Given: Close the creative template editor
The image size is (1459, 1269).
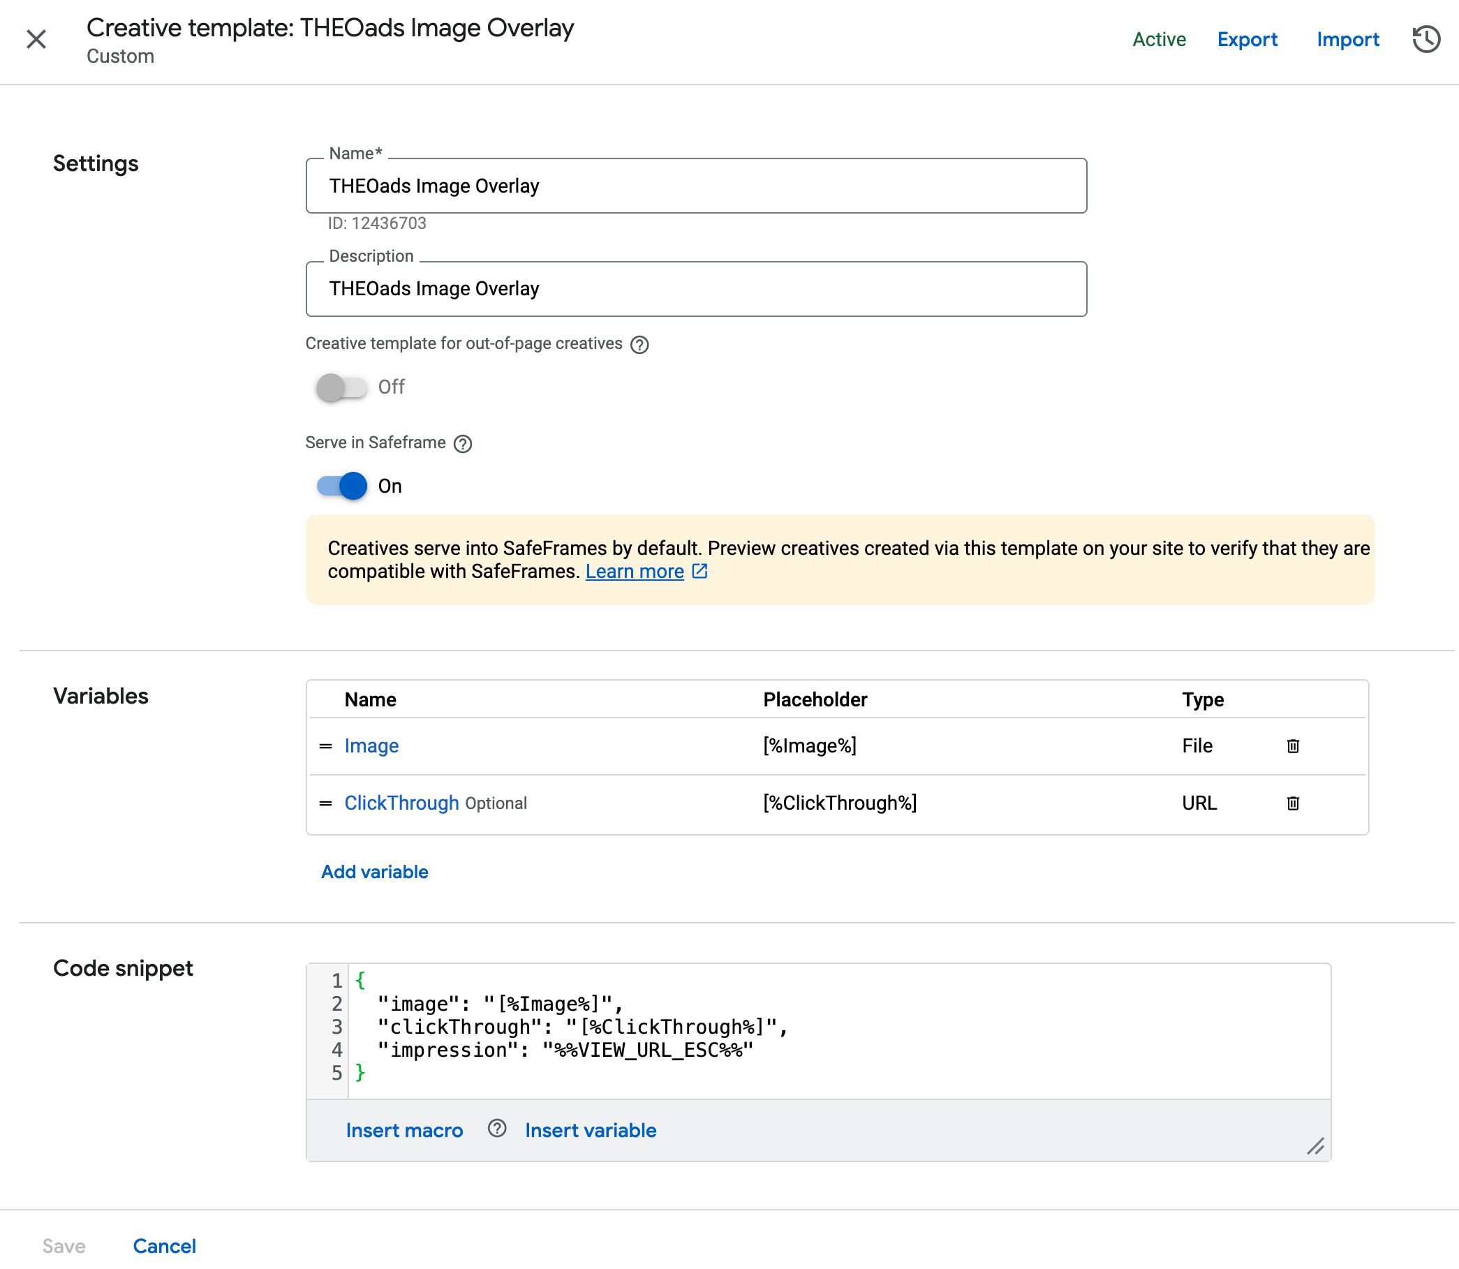Looking at the screenshot, I should 36,39.
